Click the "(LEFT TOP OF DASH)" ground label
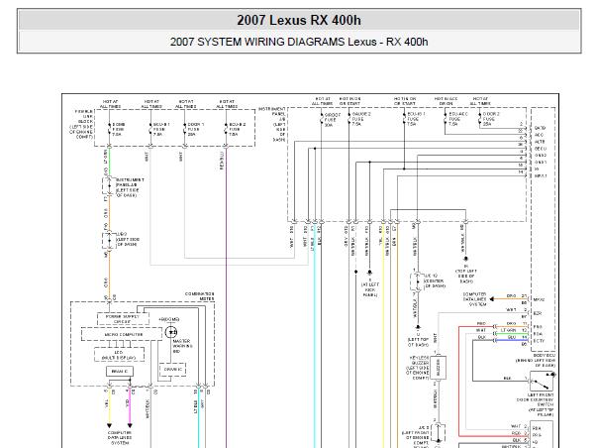The width and height of the screenshot is (596, 448). [418, 342]
